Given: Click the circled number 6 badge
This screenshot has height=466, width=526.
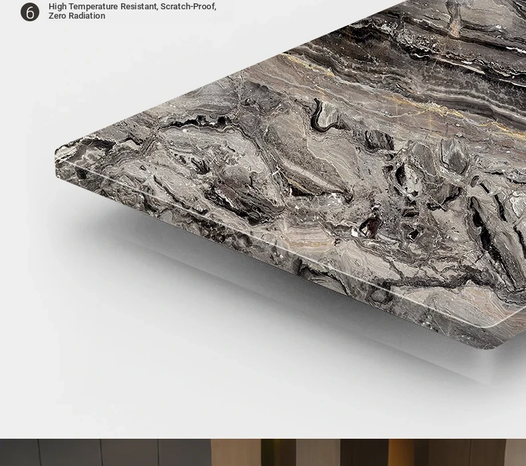Looking at the screenshot, I should point(30,12).
